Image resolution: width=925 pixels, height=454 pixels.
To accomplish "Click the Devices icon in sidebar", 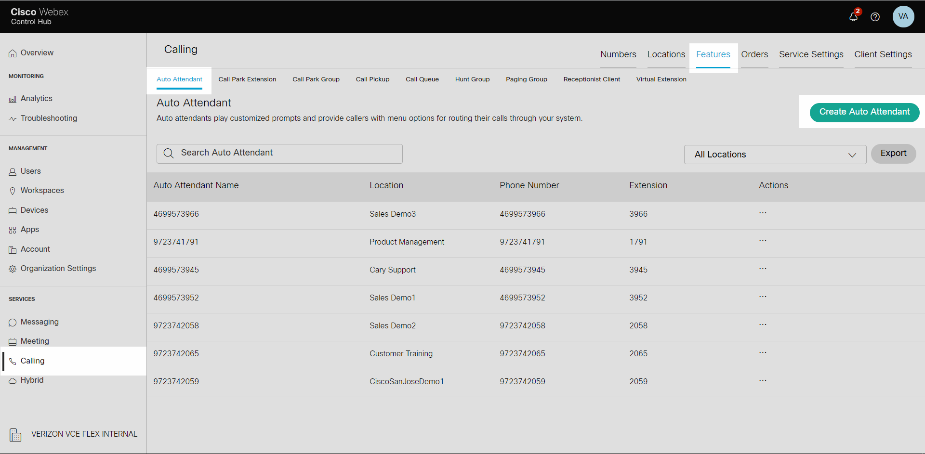I will [x=13, y=211].
